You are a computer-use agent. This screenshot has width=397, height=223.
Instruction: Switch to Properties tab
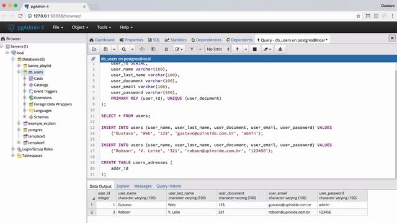[132, 40]
